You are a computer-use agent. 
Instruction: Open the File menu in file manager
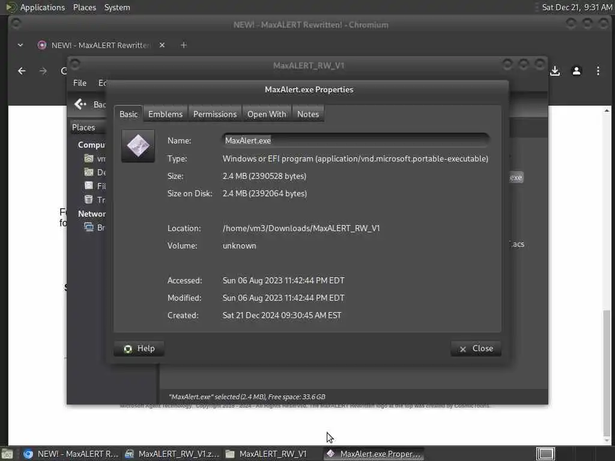tap(80, 83)
